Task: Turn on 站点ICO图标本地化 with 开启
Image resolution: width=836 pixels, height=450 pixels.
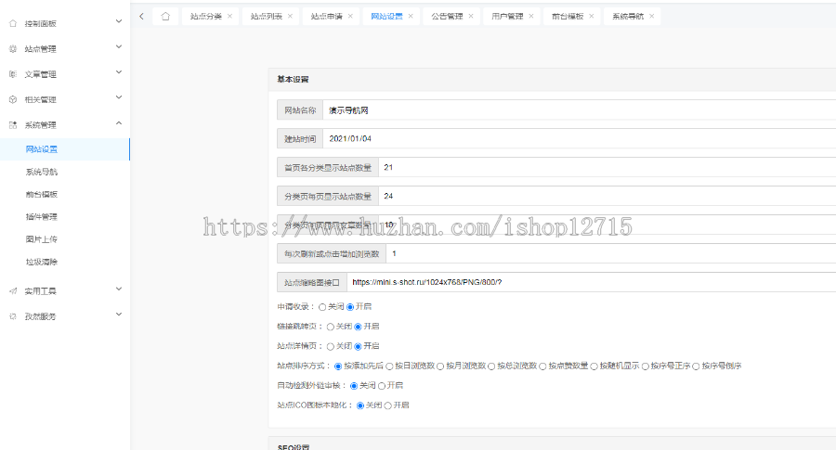Action: [388, 405]
